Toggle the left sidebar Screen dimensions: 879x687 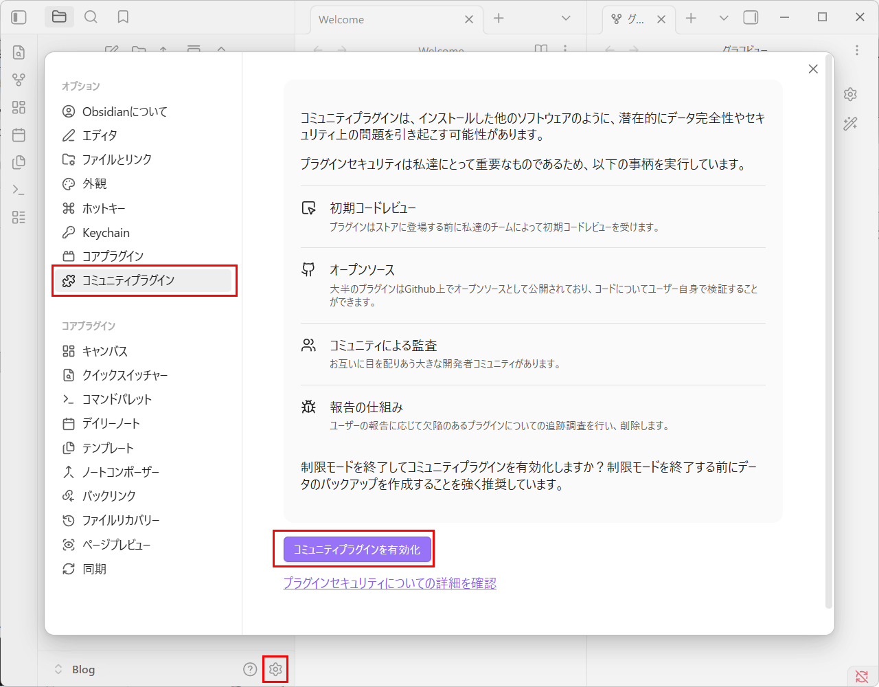pos(19,17)
